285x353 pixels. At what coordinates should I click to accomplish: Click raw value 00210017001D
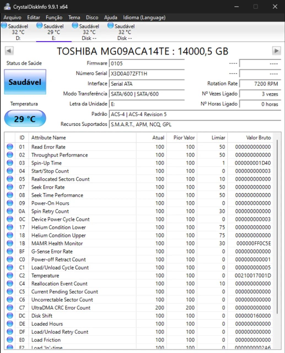pos(253,276)
